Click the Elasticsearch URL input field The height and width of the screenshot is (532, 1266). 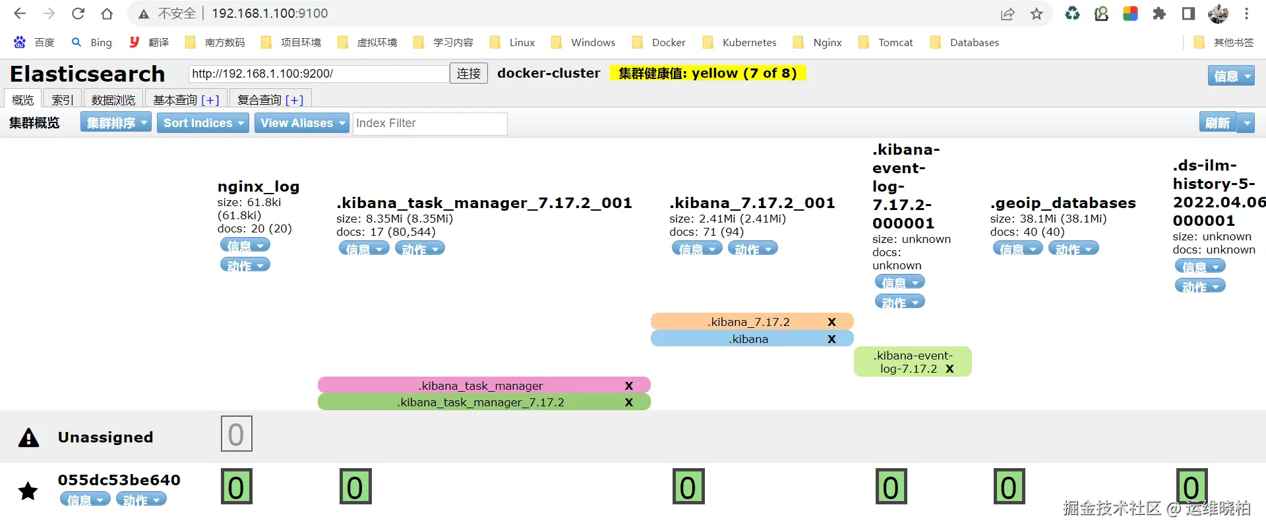(x=318, y=74)
